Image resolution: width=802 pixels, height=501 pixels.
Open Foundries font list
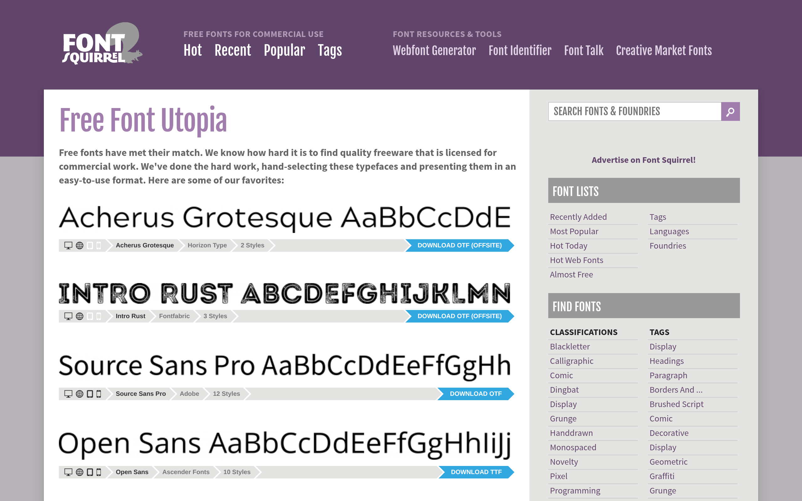pos(668,246)
